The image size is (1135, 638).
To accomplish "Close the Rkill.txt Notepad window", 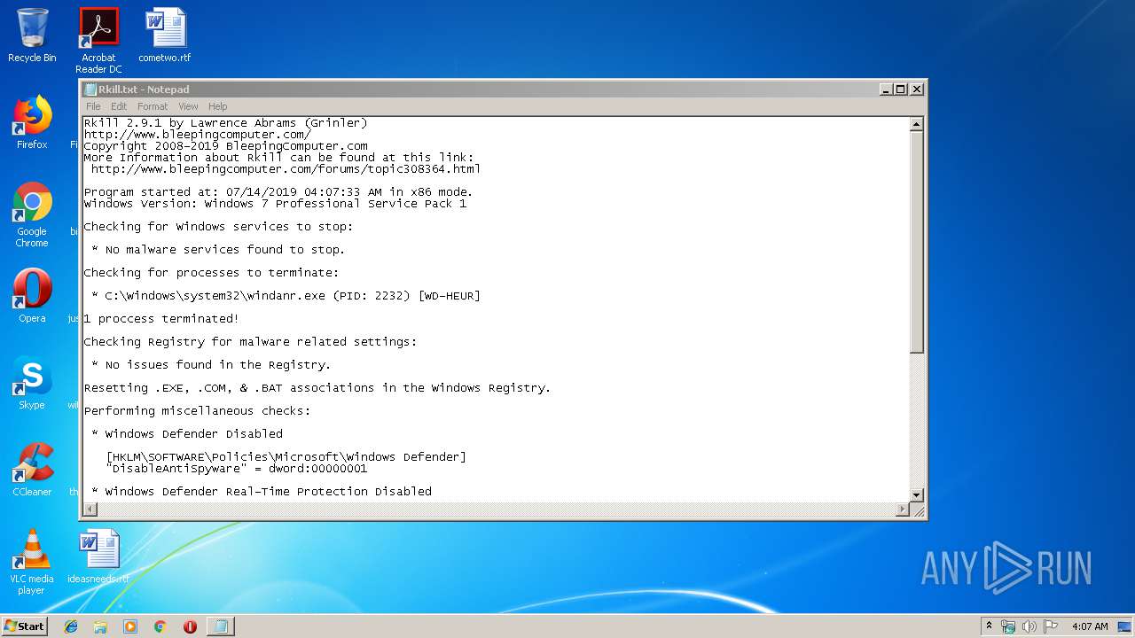I will tap(917, 89).
